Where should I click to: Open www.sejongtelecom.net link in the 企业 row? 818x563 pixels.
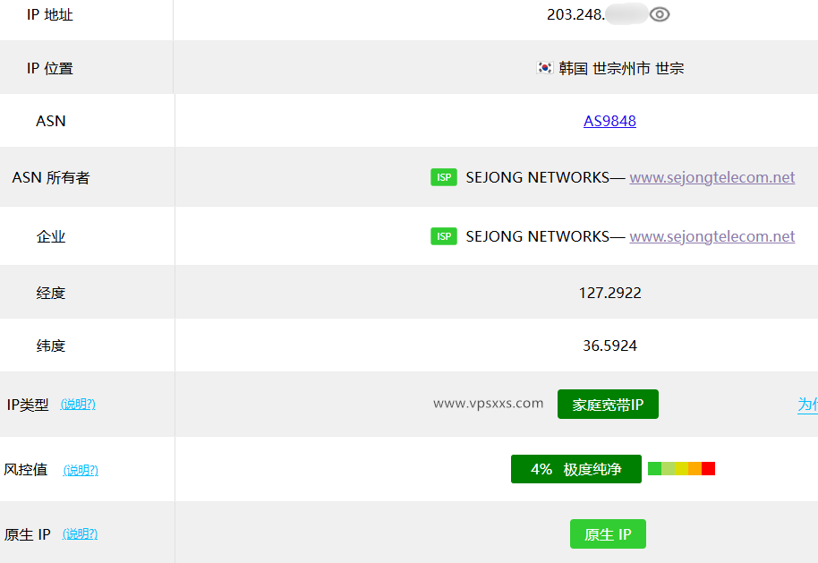pyautogui.click(x=711, y=236)
